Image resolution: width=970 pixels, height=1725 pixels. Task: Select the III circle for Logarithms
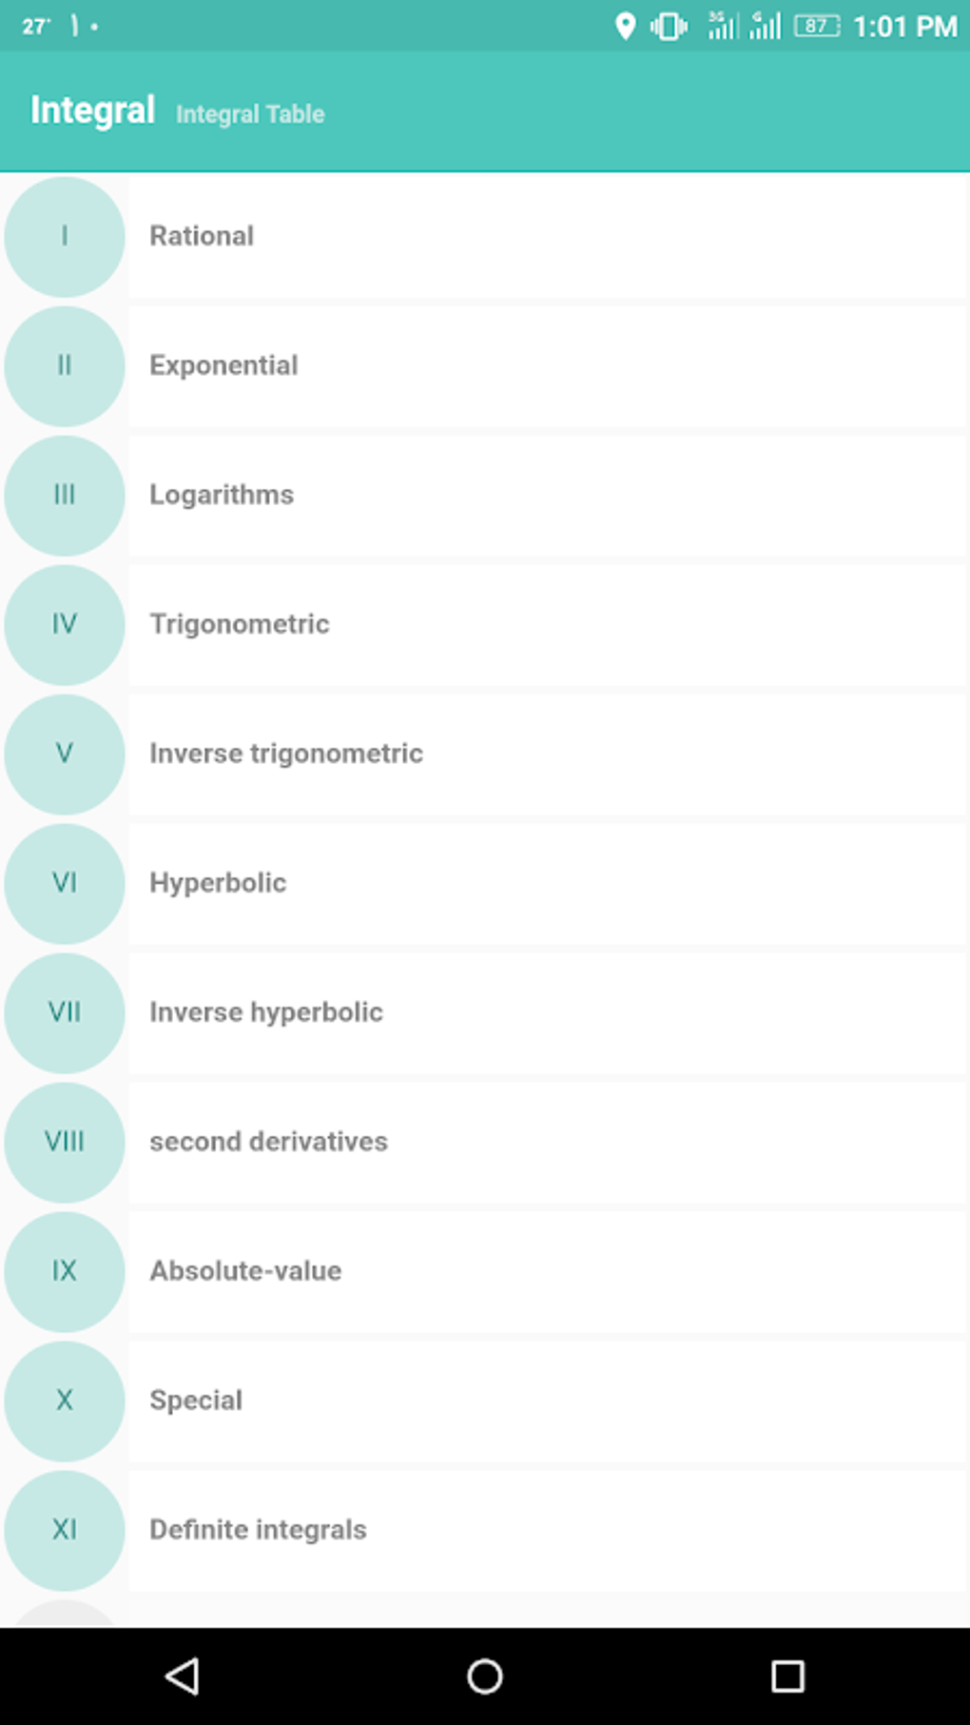coord(64,495)
